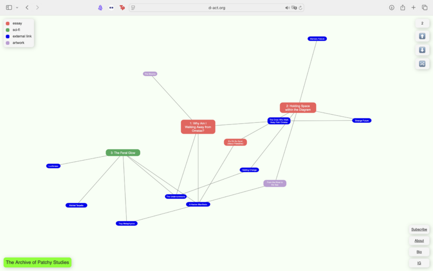Open the sidebar dropdown chevron
Screen dimensions: 433x271
click(x=17, y=8)
